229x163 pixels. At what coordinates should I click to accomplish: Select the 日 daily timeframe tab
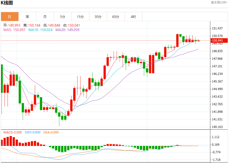click(x=10, y=17)
